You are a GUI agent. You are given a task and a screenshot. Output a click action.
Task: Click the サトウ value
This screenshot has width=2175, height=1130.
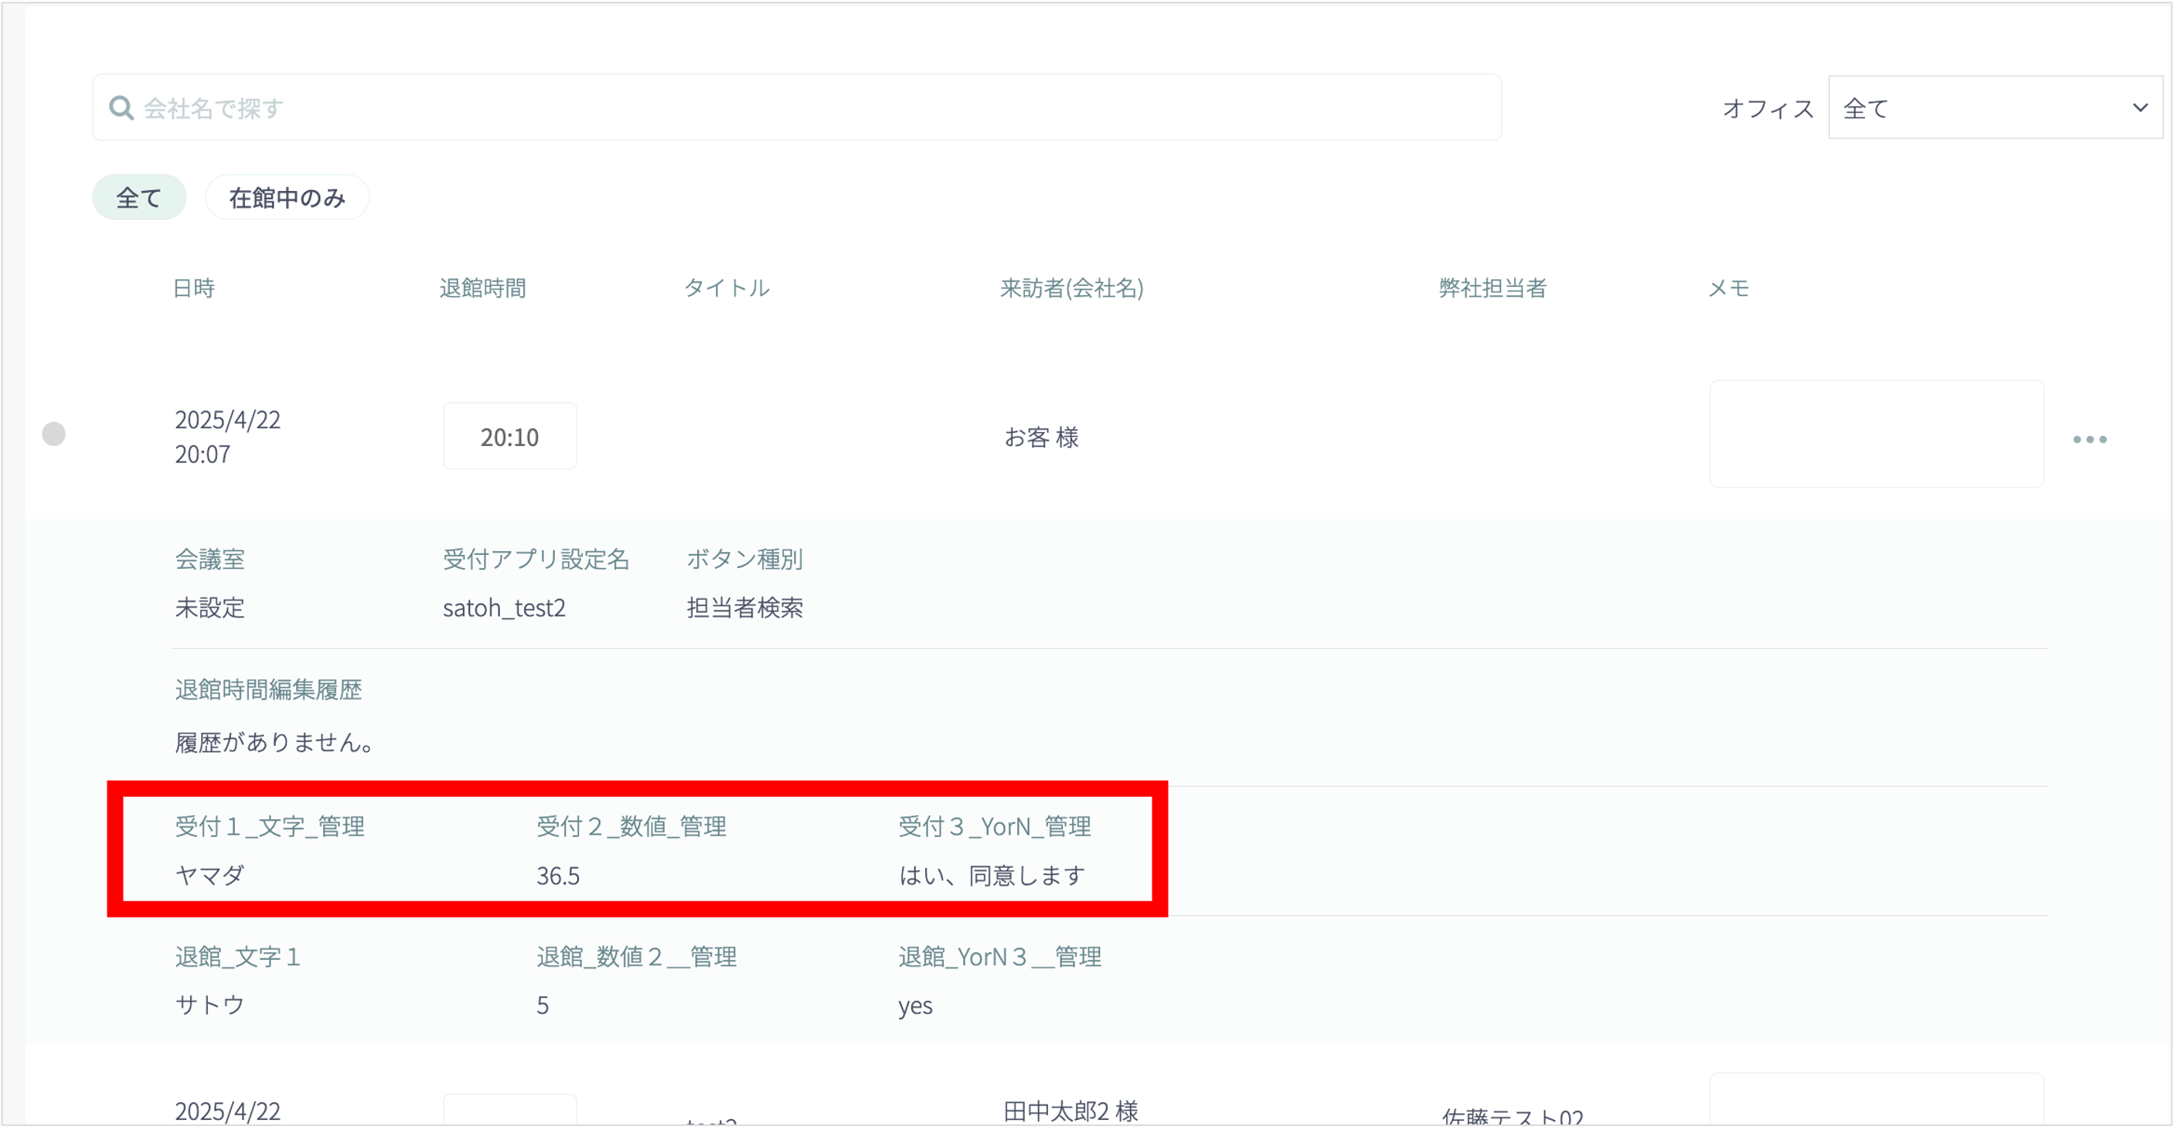pos(209,1005)
